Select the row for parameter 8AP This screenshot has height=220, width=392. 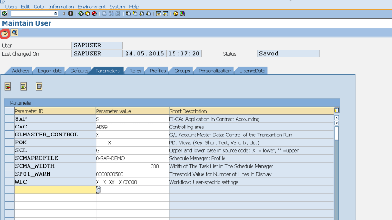tap(9, 119)
